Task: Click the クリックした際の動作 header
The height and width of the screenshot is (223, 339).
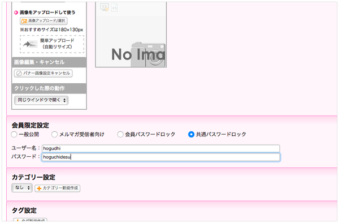Action: coord(49,88)
